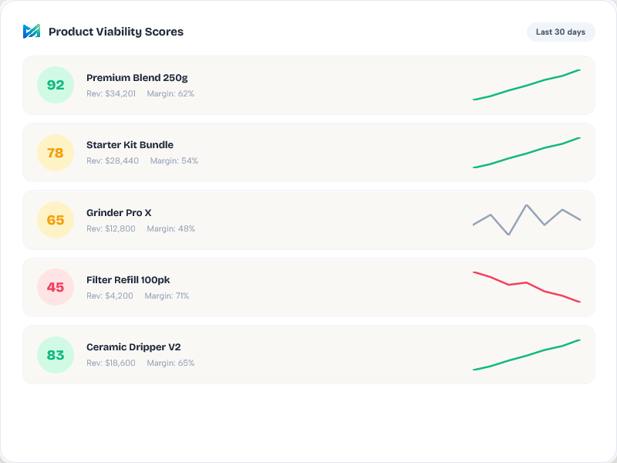Screen dimensions: 617x463
Task: Select the yellow score badge showing 78
Action: click(55, 152)
